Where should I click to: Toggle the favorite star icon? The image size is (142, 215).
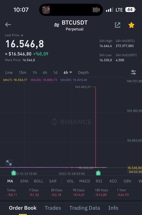coord(131,25)
